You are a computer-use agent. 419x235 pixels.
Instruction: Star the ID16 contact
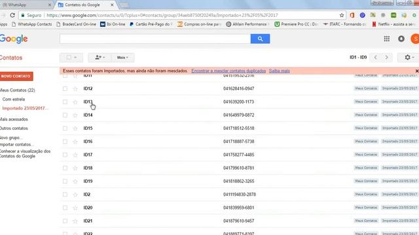(x=75, y=142)
